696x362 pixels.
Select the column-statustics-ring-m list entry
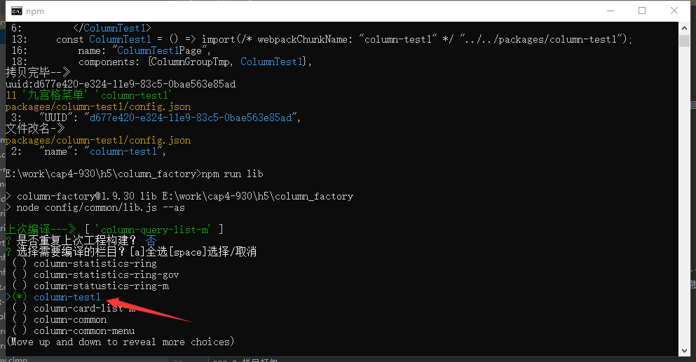pos(101,286)
